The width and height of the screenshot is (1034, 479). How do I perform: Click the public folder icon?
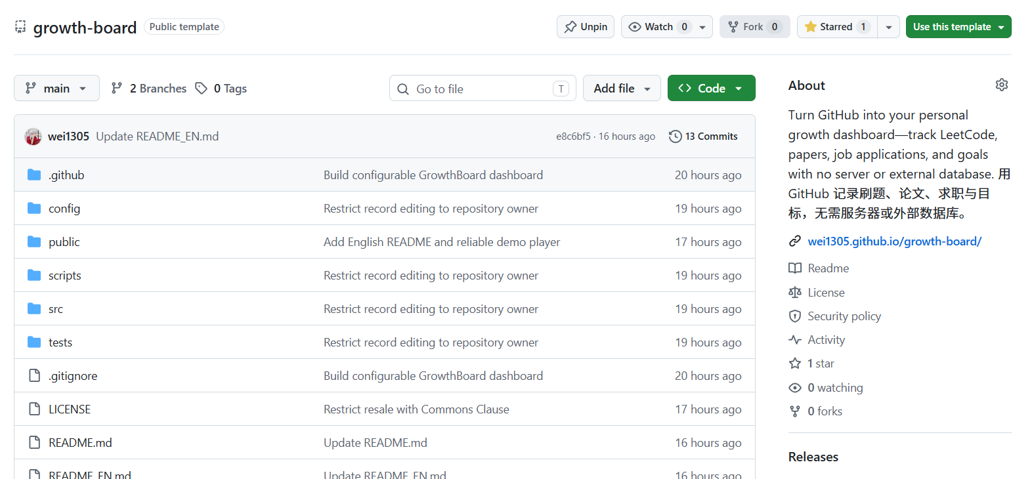point(34,241)
